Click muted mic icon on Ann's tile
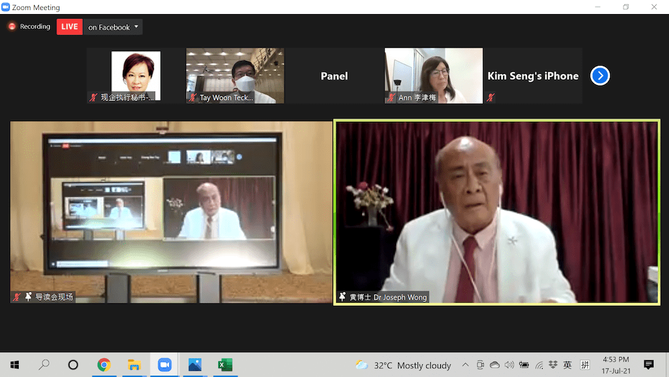The width and height of the screenshot is (669, 377). coord(391,98)
